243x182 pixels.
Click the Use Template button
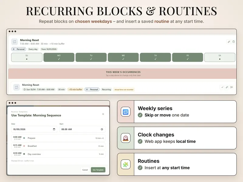(98, 170)
